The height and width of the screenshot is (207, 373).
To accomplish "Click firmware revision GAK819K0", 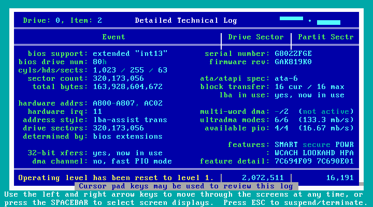I will tap(293, 62).
